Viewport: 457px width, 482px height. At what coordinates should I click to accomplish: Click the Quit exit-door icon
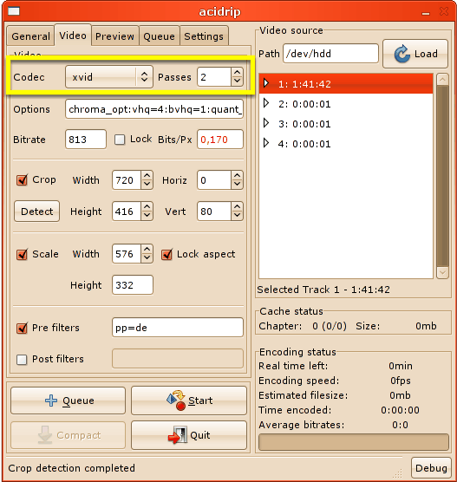[178, 435]
